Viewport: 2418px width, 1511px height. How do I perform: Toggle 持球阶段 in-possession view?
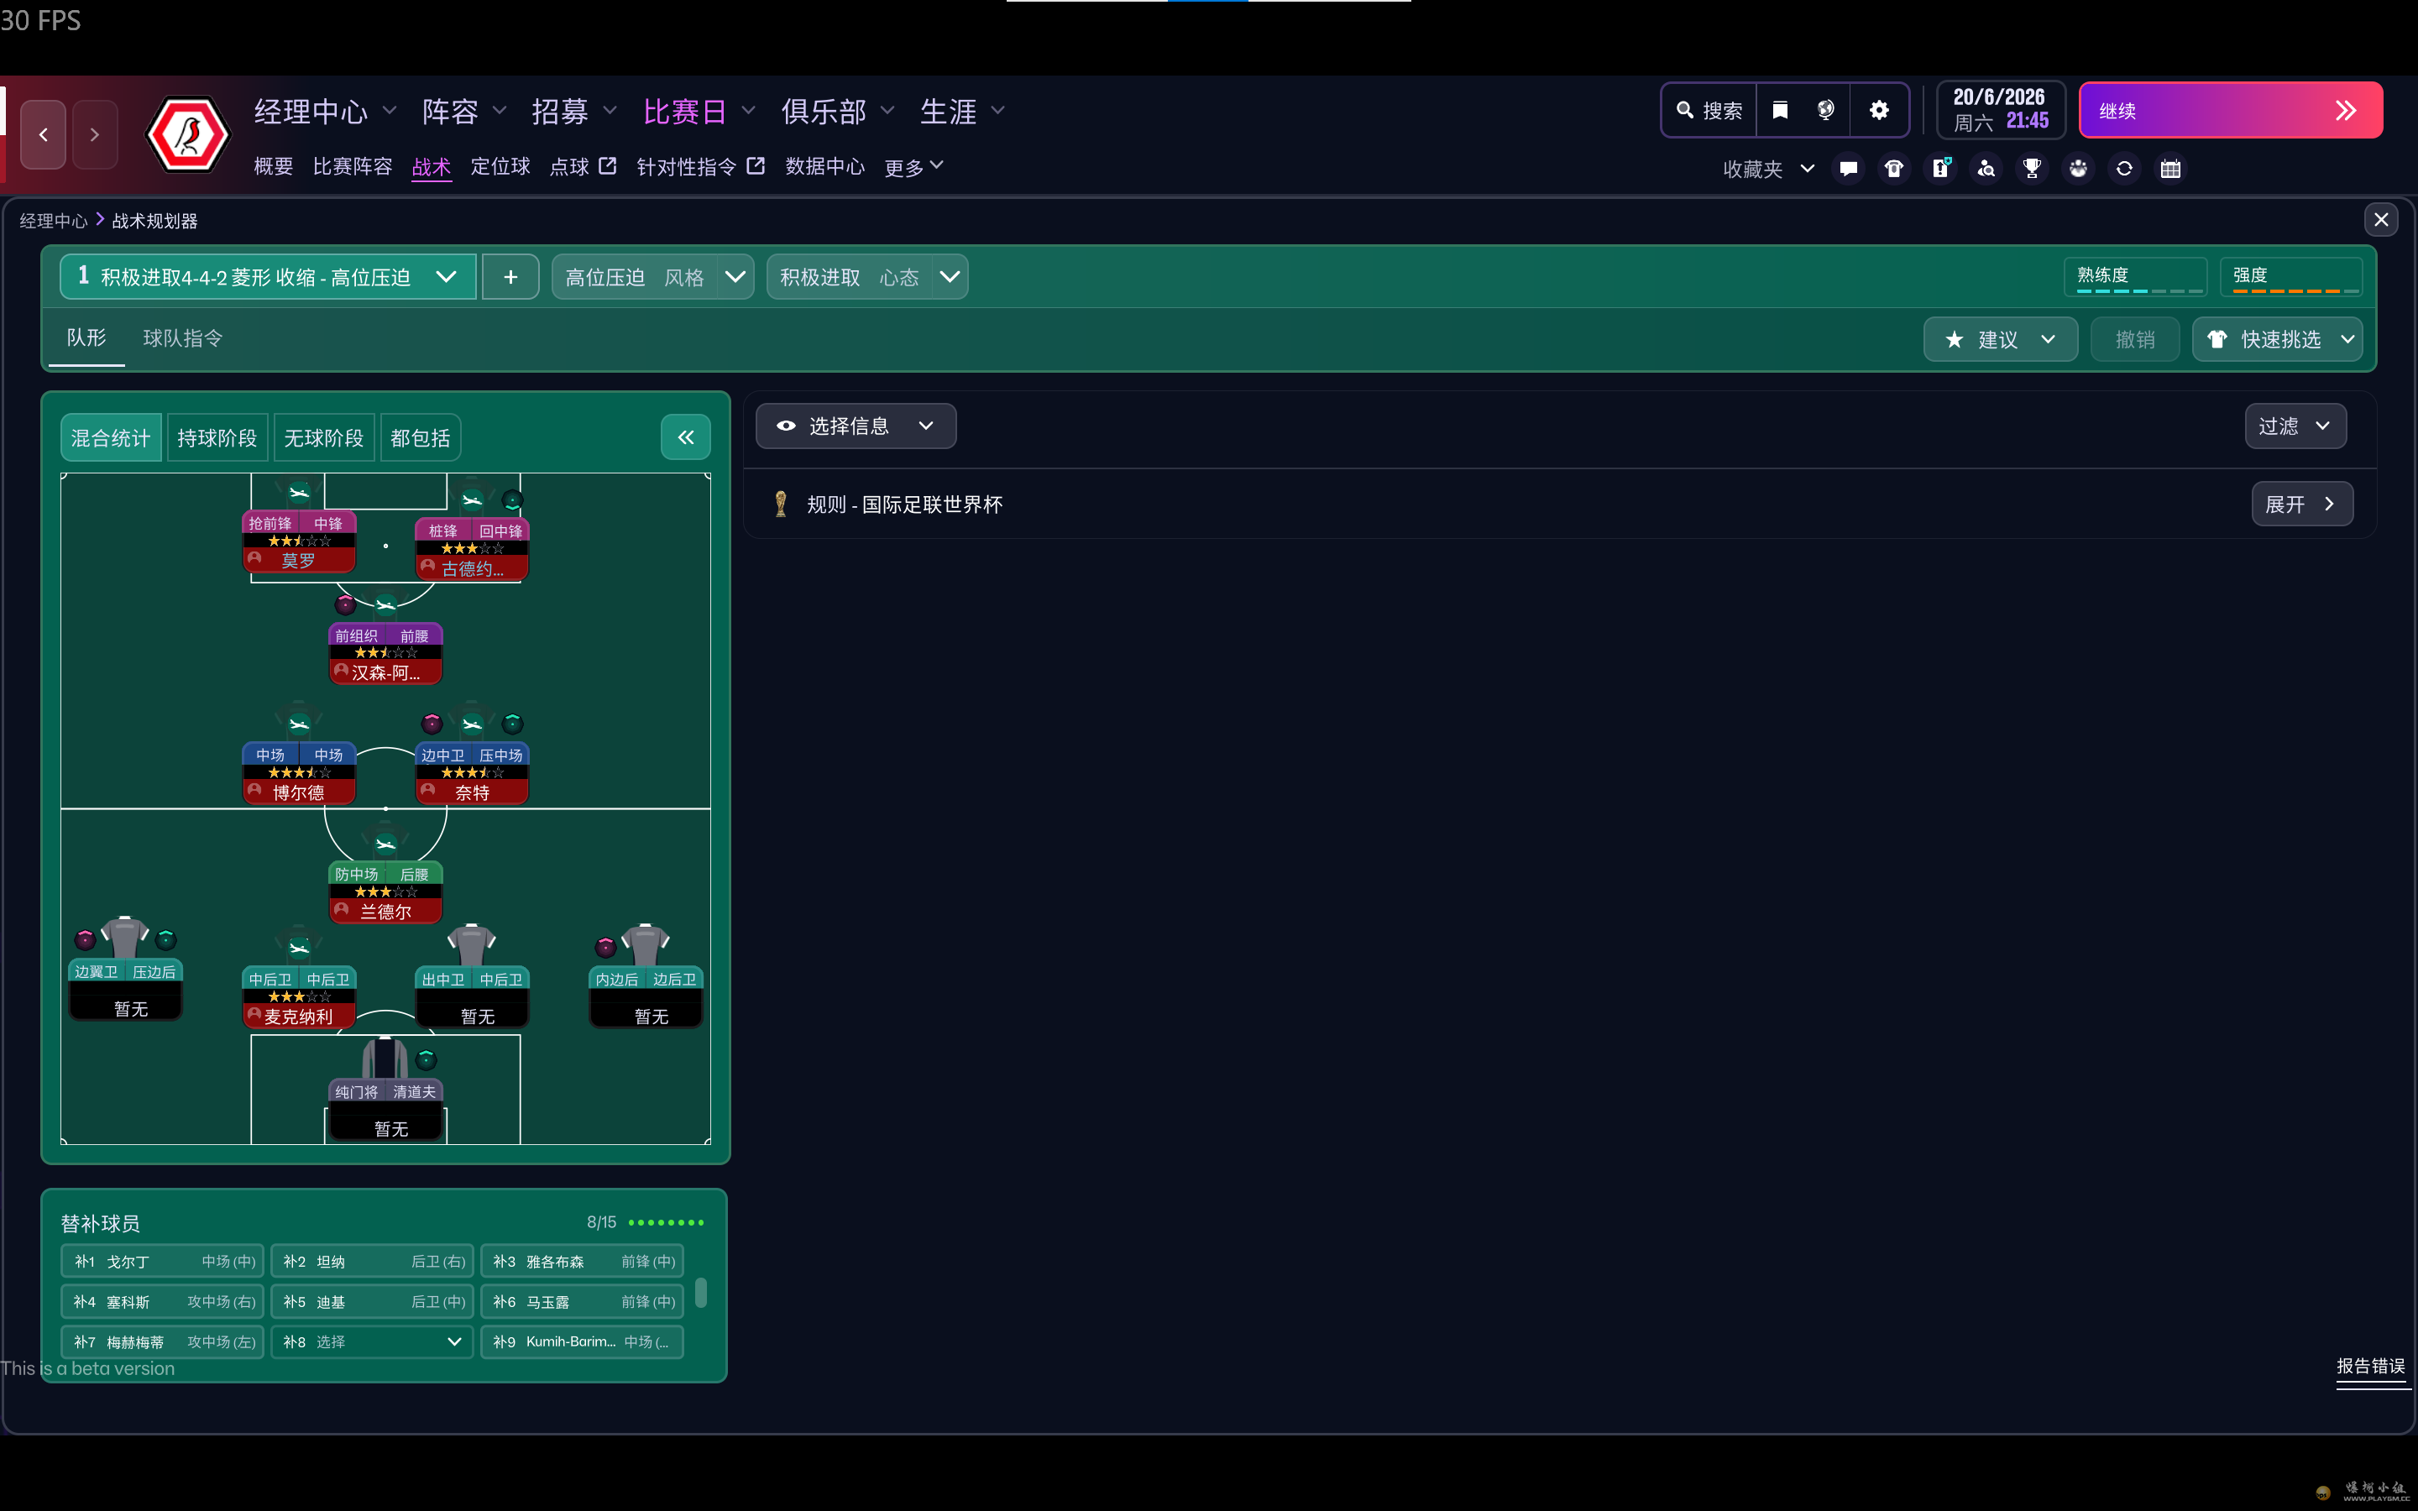[217, 437]
